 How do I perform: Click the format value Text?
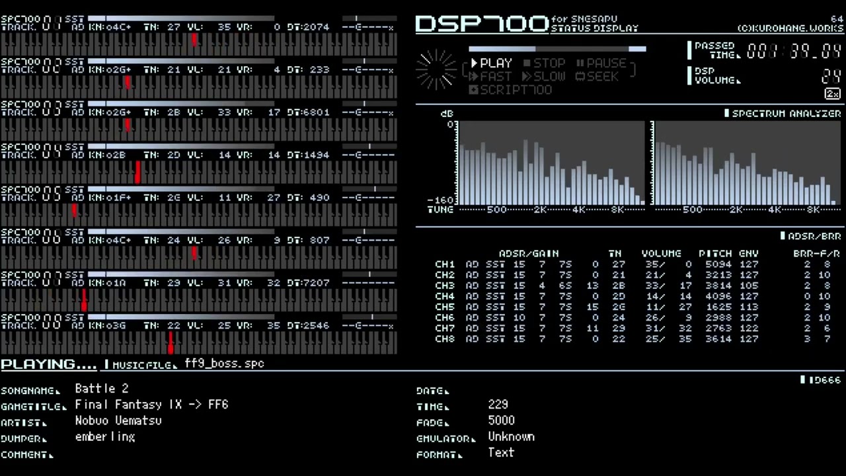tap(501, 453)
